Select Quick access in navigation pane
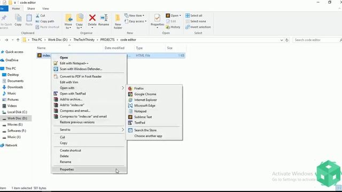Image resolution: width=342 pixels, height=192 pixels. (x=14, y=52)
